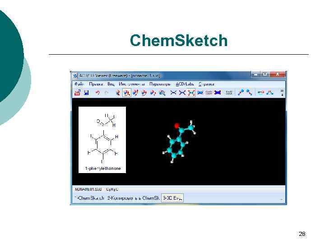Image resolution: width=325 pixels, height=244 pixels.
Task: Switch display to Dots Only style
Action: point(209,93)
